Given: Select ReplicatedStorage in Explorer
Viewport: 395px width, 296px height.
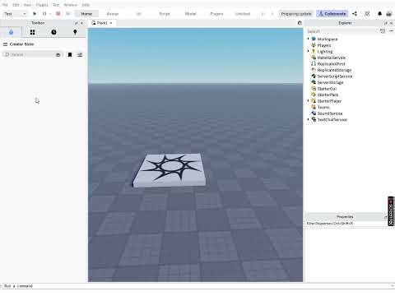Looking at the screenshot, I should coord(334,70).
